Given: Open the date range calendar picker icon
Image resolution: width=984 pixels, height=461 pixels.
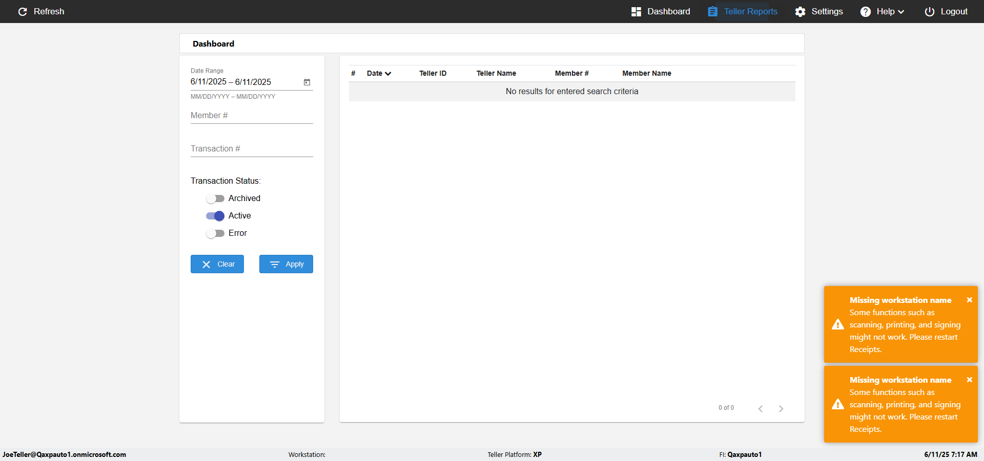Looking at the screenshot, I should point(307,82).
